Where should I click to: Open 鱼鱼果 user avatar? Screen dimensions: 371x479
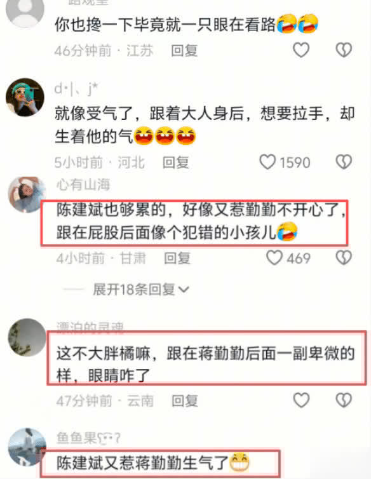[27, 447]
